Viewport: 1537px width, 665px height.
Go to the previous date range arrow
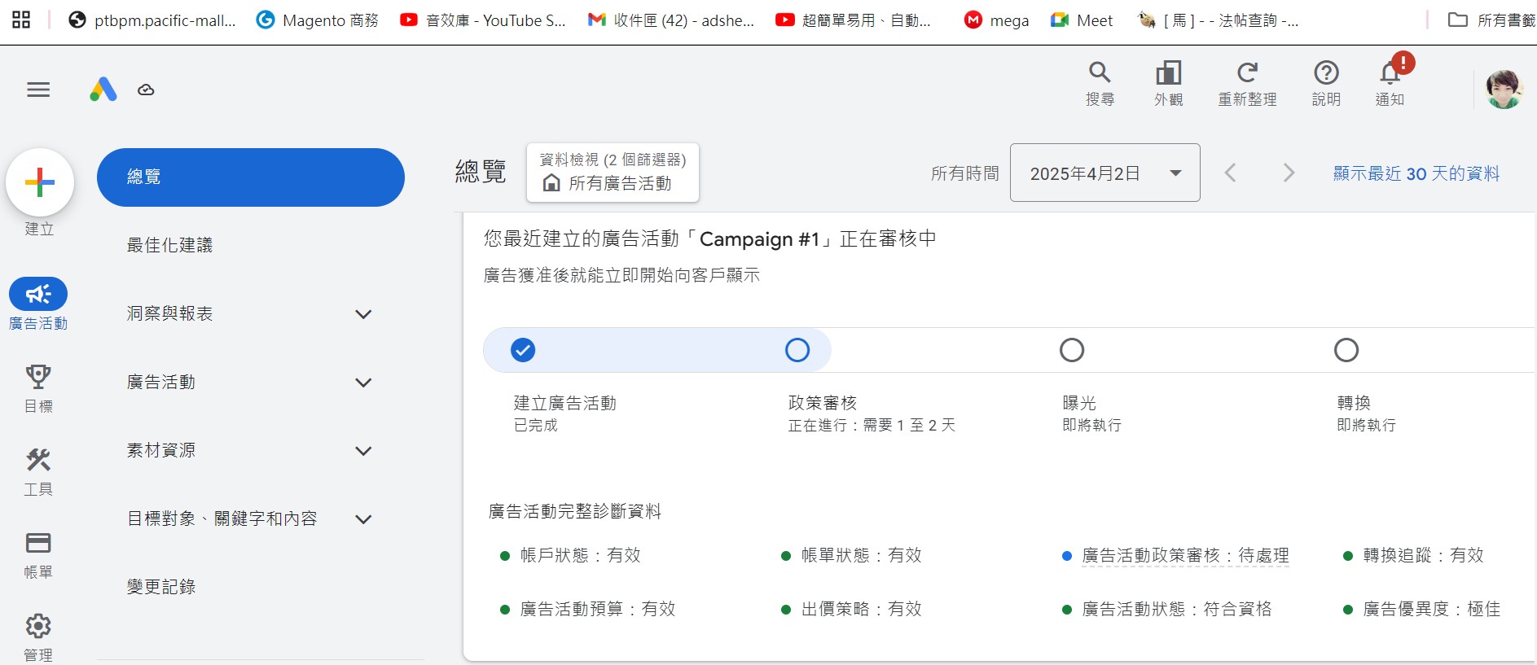click(1231, 173)
